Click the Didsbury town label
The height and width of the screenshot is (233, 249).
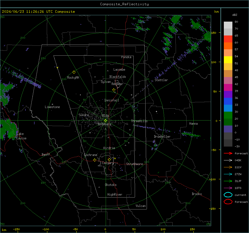[x=104, y=124]
